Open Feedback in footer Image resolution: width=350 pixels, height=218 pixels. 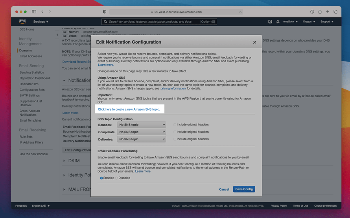(x=21, y=206)
